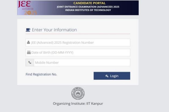169x112 pixels.
Task: Click the JEE Advanced logo in the banner
Action: pyautogui.click(x=27, y=8)
